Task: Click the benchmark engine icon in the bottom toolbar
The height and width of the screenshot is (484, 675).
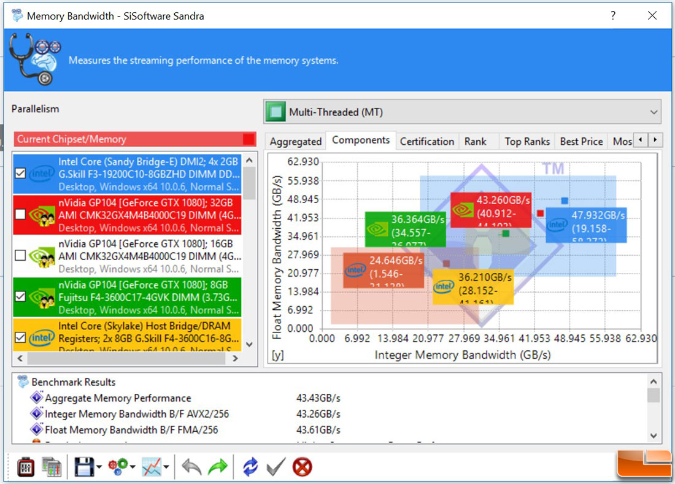Action: [x=26, y=467]
